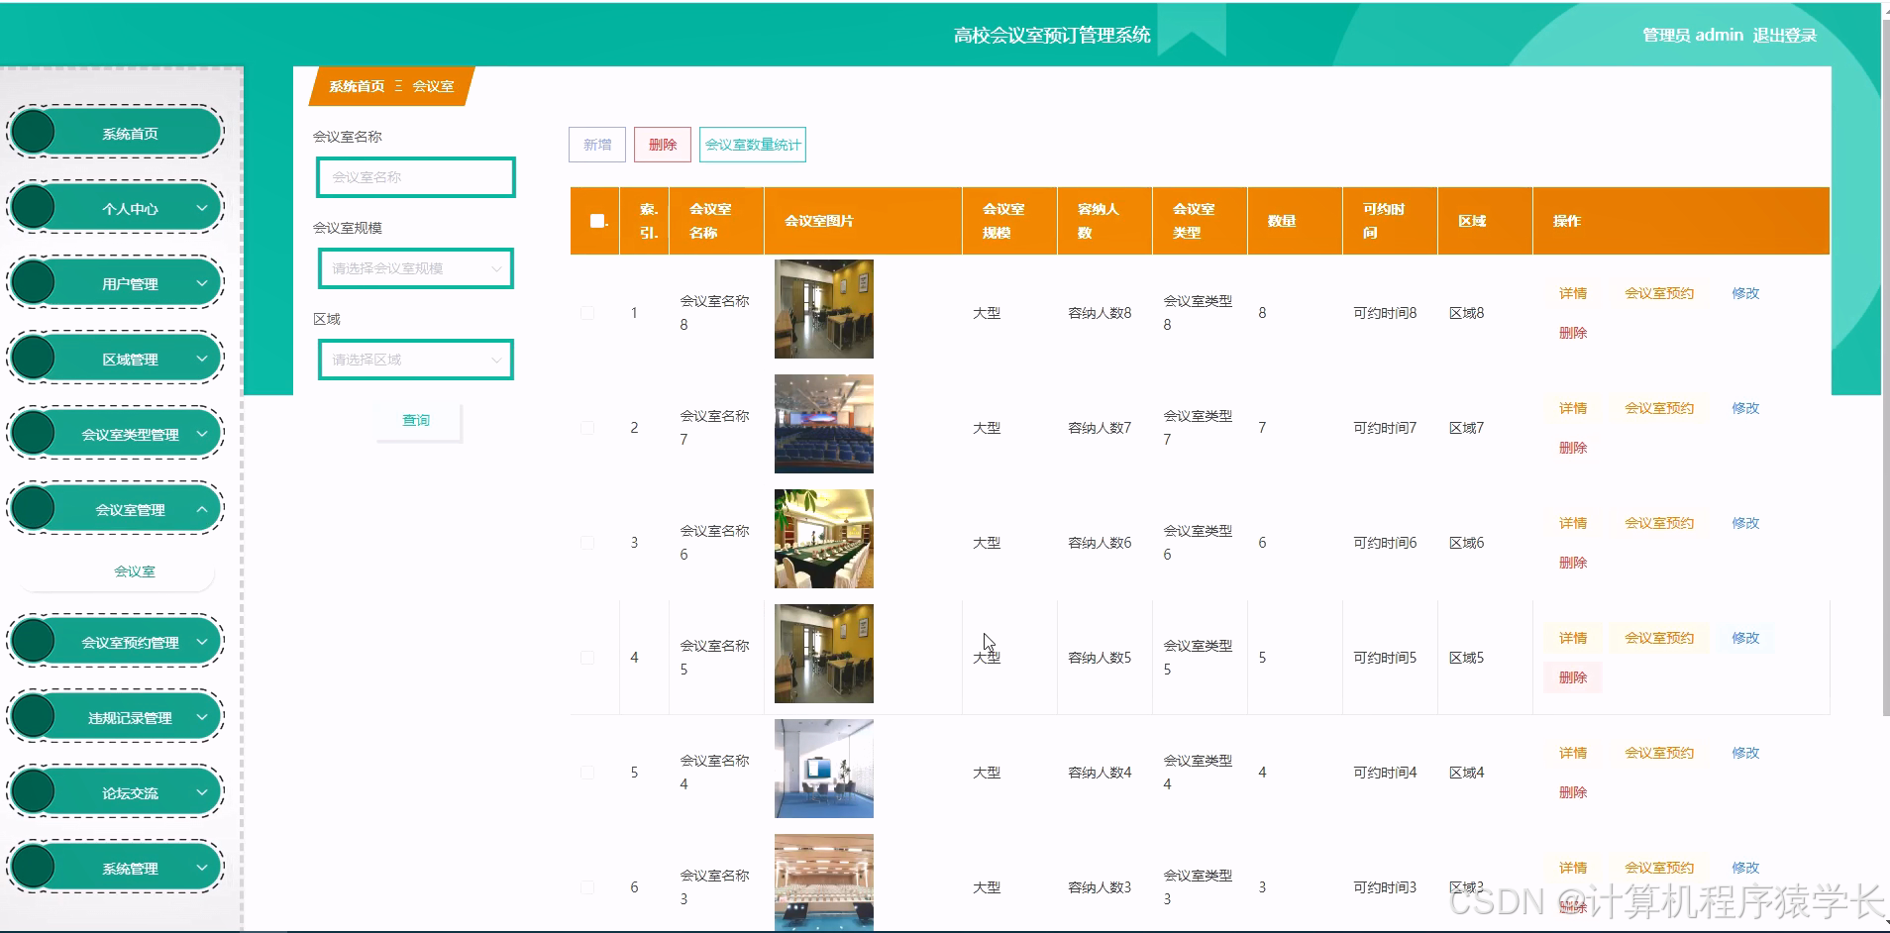Open the 请选择会议室规模 dropdown
This screenshot has width=1890, height=933.
click(x=416, y=268)
